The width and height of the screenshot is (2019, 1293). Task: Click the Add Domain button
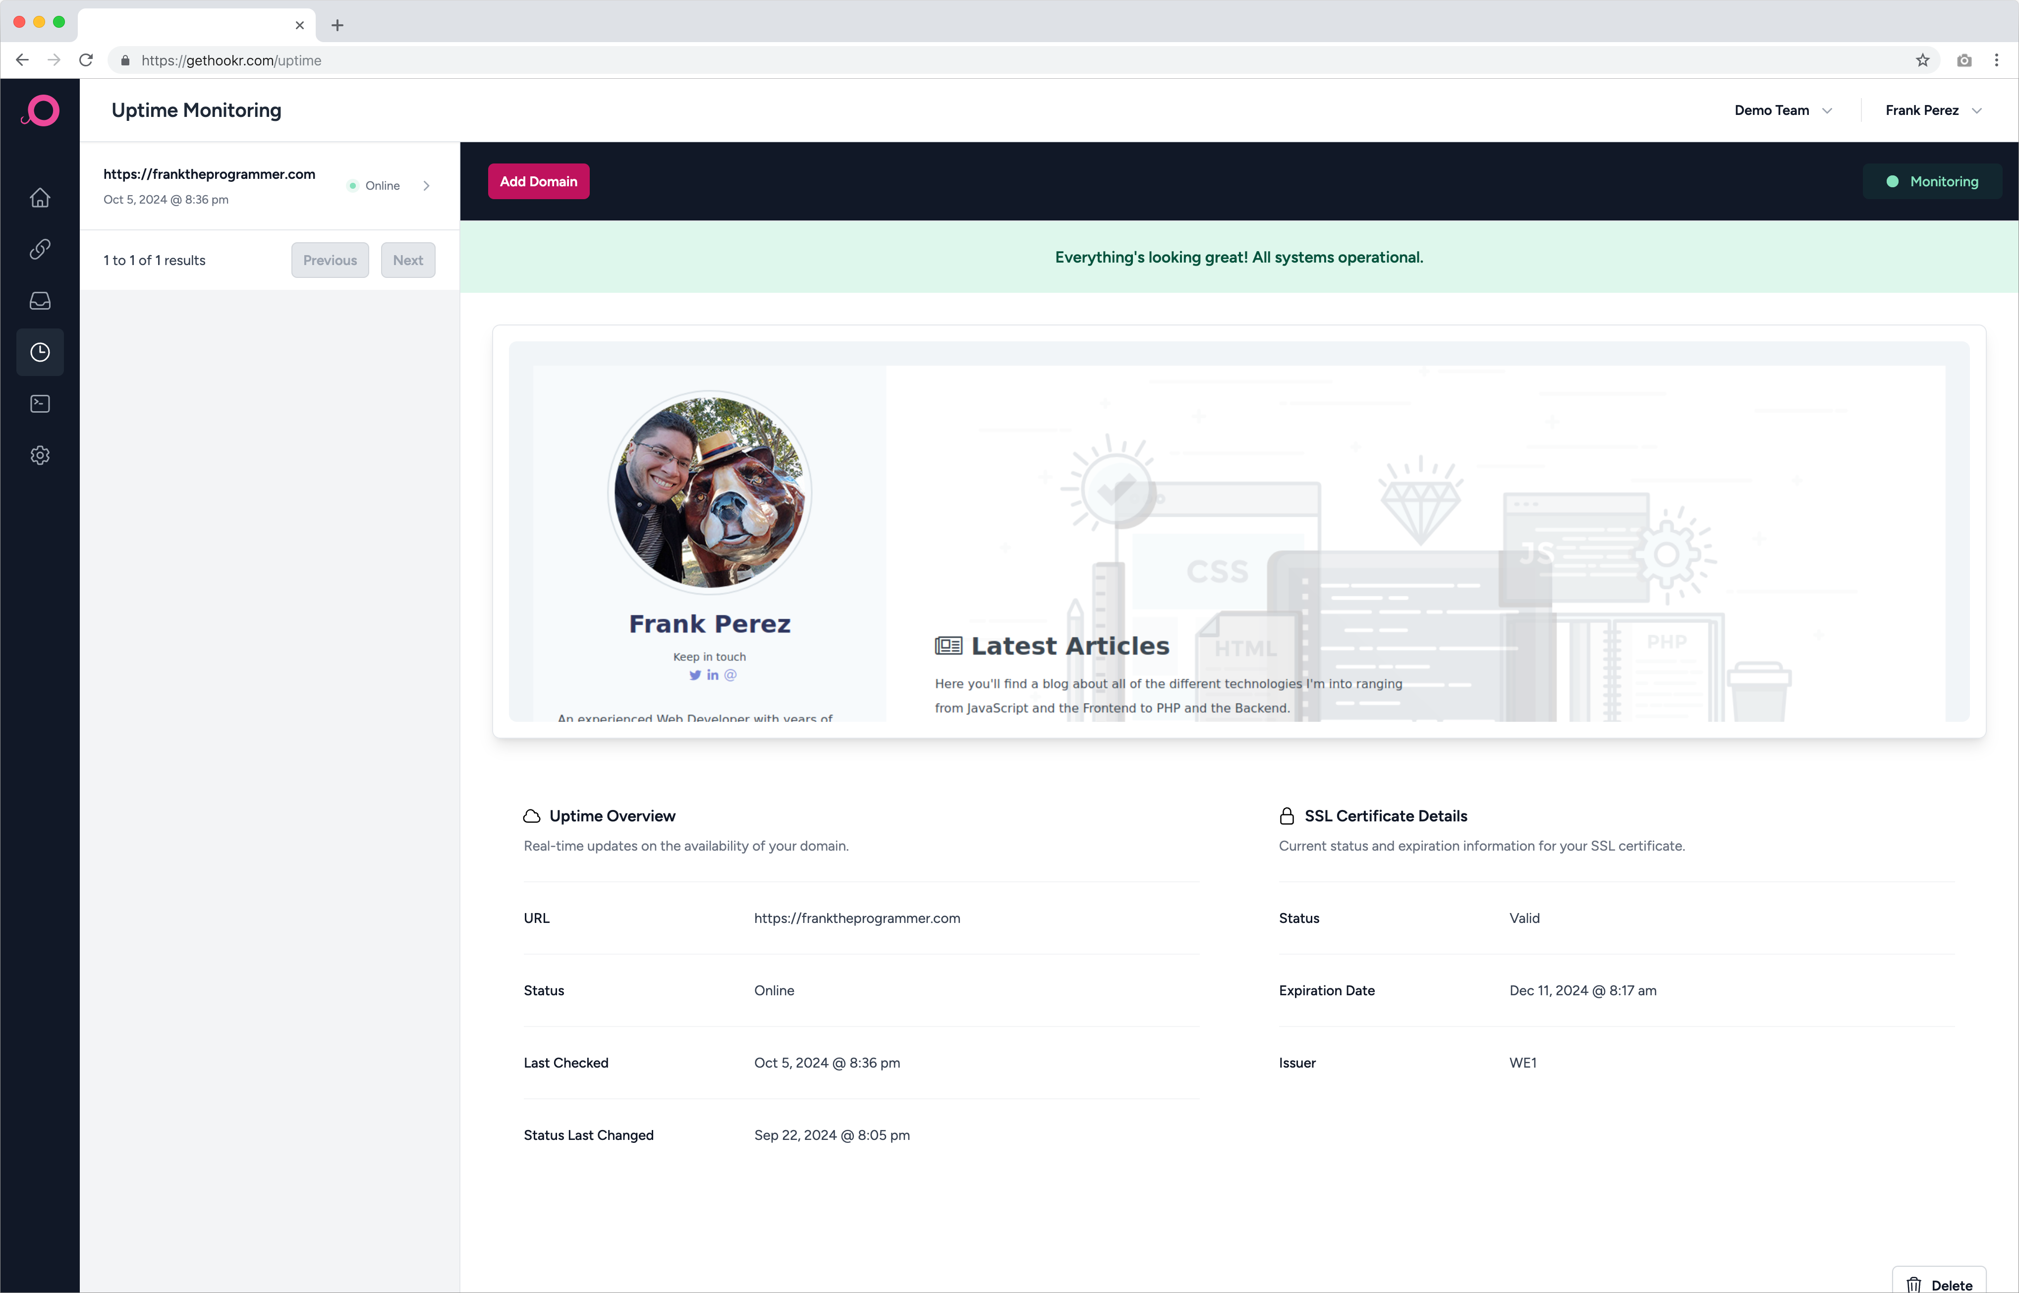tap(538, 181)
